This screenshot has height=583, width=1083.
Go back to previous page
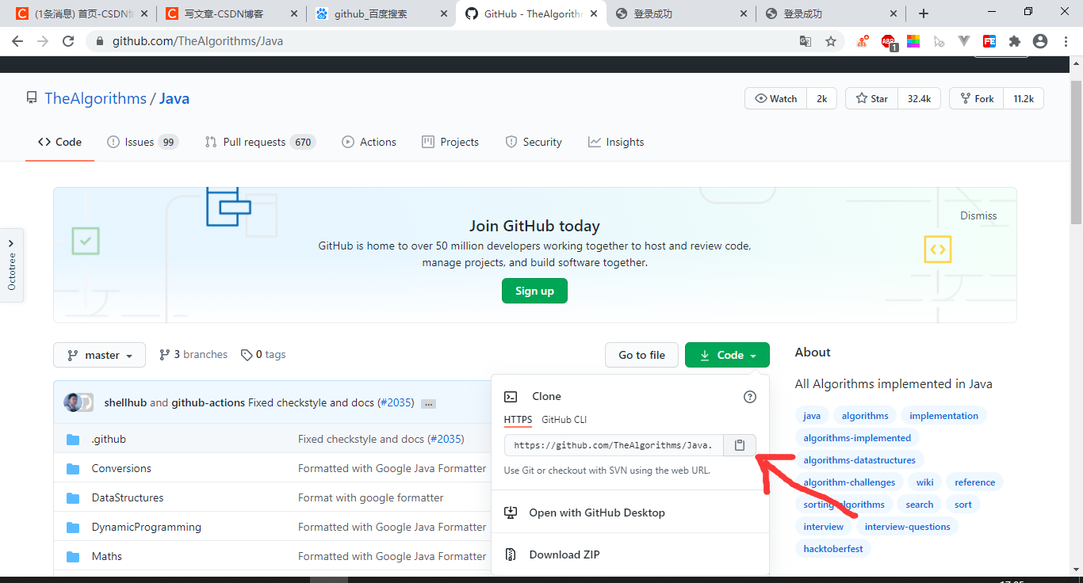[x=18, y=41]
